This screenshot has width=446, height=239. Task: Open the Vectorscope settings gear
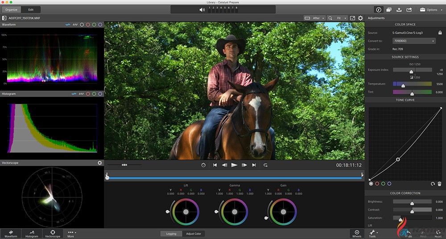[100, 163]
